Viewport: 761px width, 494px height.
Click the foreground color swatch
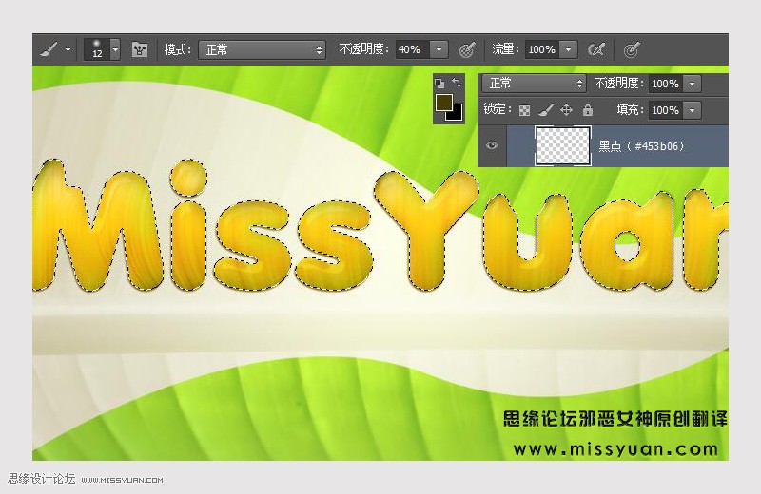click(443, 102)
